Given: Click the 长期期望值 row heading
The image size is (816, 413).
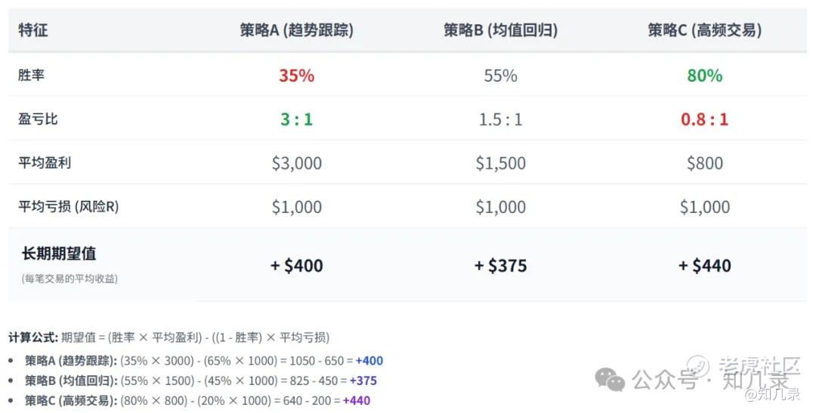Looking at the screenshot, I should pyautogui.click(x=59, y=254).
